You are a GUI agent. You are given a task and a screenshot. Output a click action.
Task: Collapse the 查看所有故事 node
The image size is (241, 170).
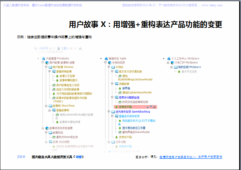click(x=50, y=71)
